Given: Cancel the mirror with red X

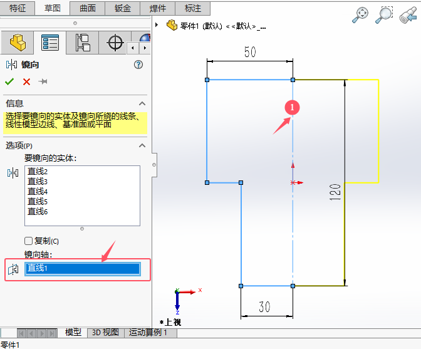Looking at the screenshot, I should click(26, 81).
